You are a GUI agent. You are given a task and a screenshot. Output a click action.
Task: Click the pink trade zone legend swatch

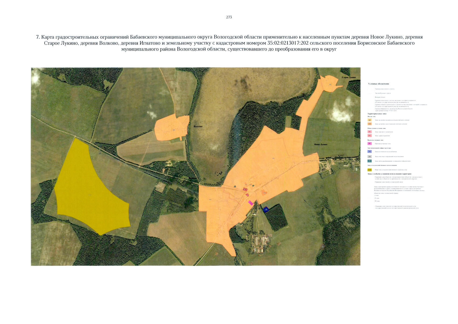pyautogui.click(x=369, y=132)
